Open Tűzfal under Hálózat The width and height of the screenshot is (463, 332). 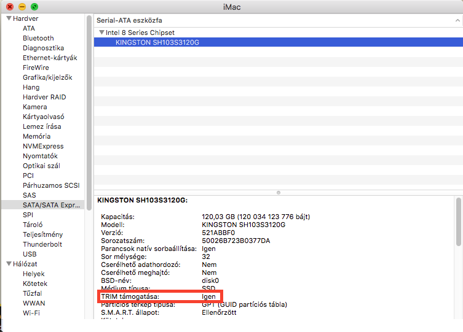(x=33, y=293)
